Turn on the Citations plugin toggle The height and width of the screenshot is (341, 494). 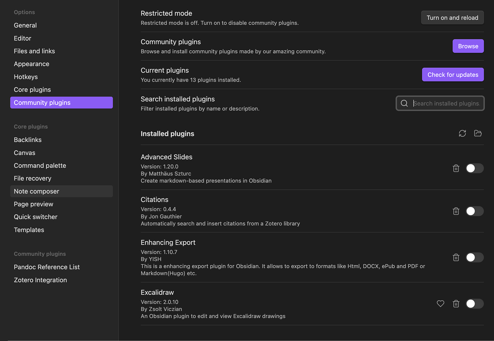point(474,211)
